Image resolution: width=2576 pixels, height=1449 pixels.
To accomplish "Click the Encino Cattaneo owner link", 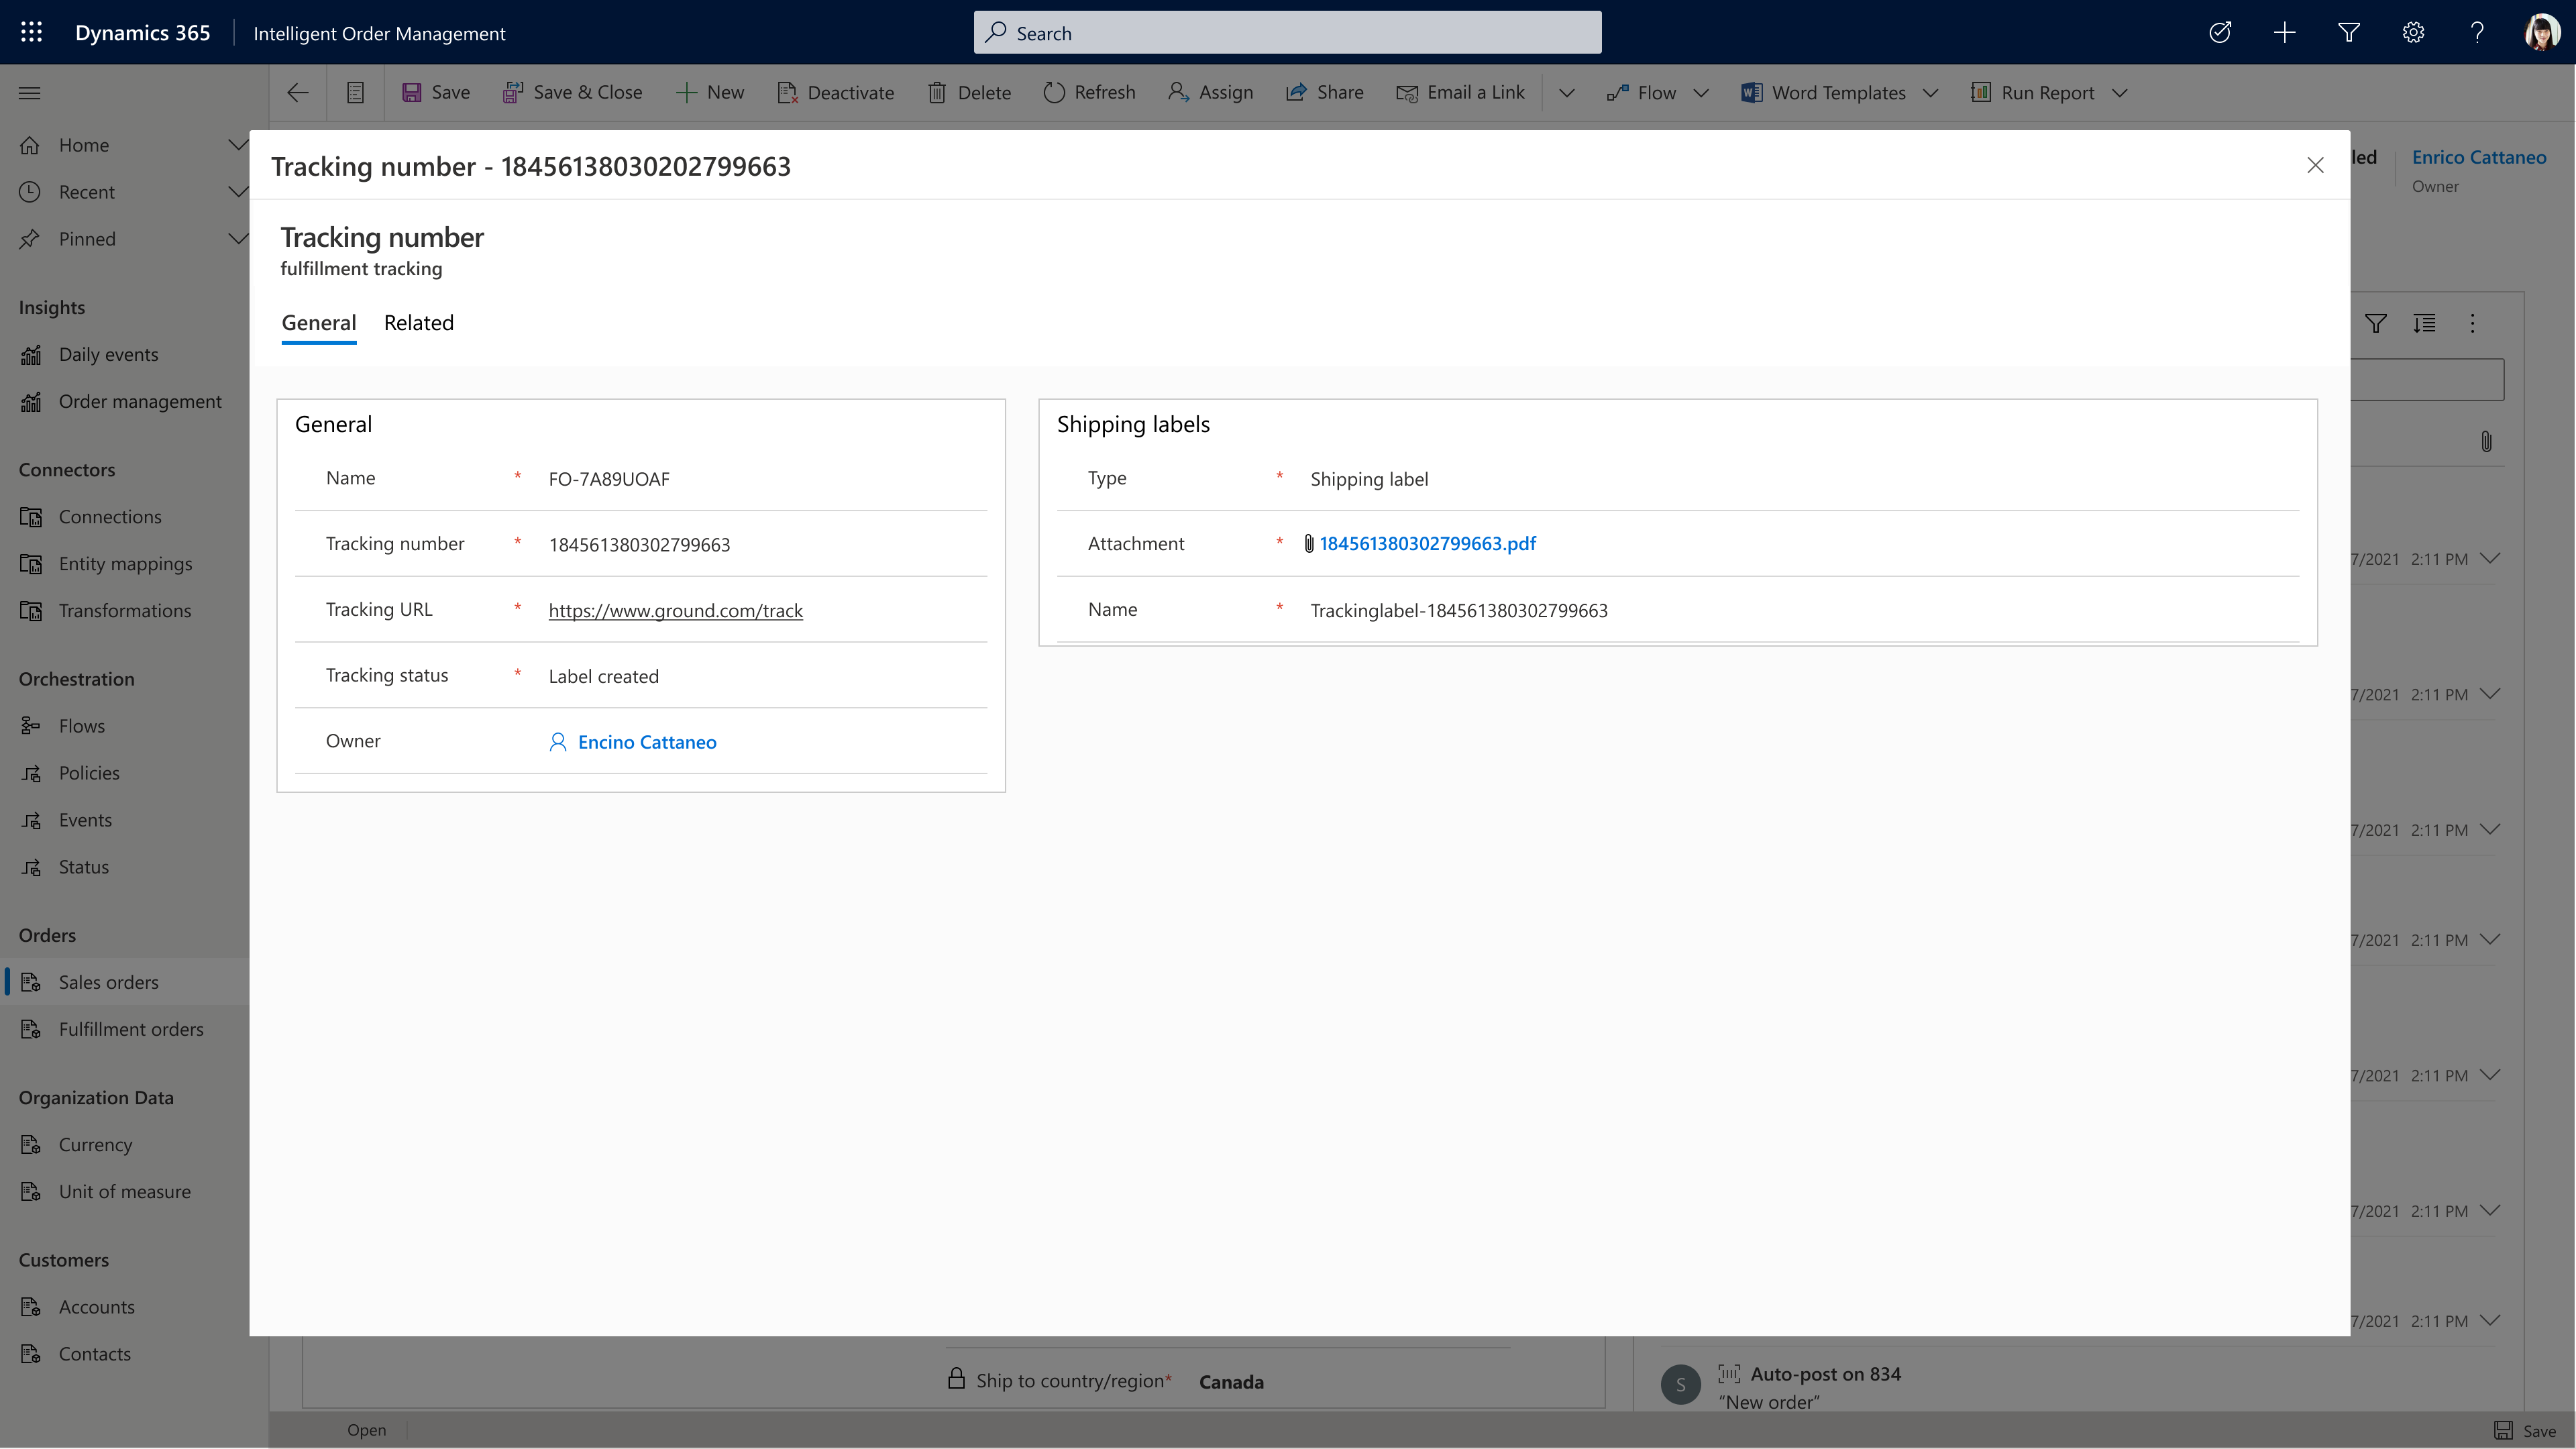I will pos(647,741).
